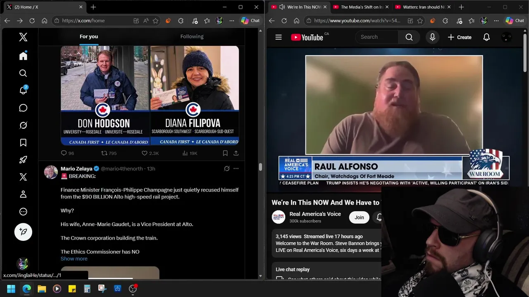Screen dimensions: 529x297
Task: Open Edge settings menu in YouTube window
Action: tap(496, 21)
